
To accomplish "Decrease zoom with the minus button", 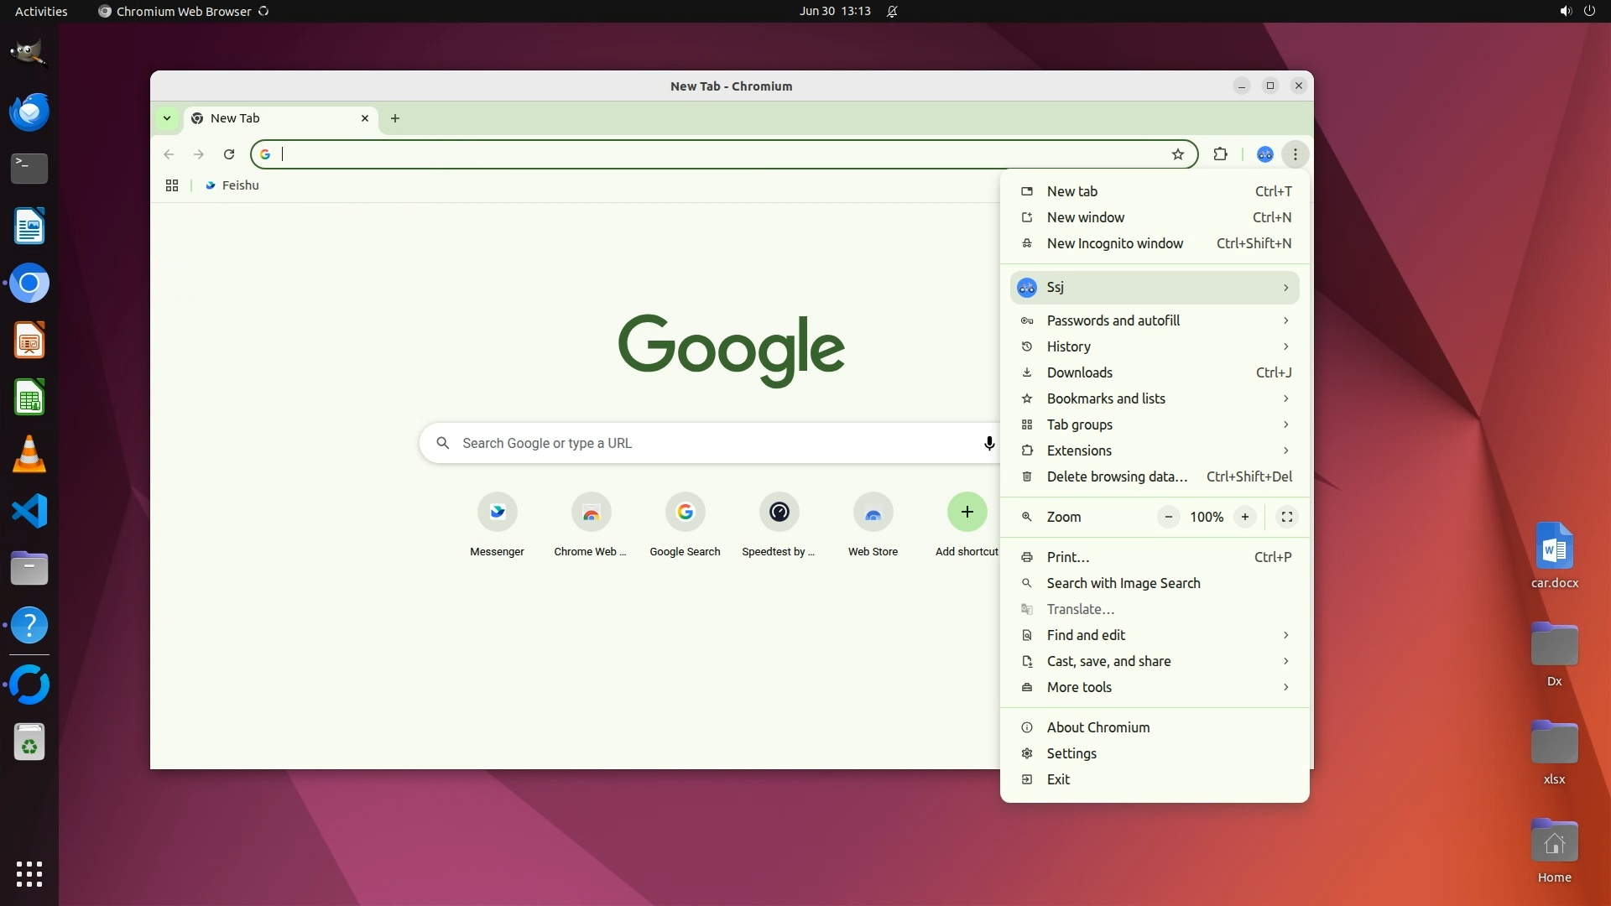I will 1168,517.
